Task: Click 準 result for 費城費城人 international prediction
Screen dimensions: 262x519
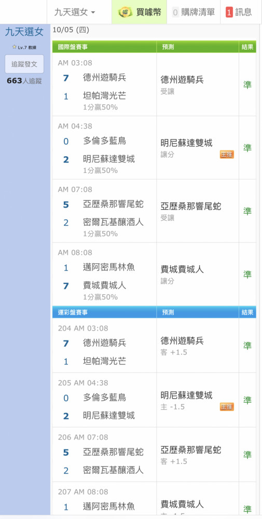Action: (247, 274)
